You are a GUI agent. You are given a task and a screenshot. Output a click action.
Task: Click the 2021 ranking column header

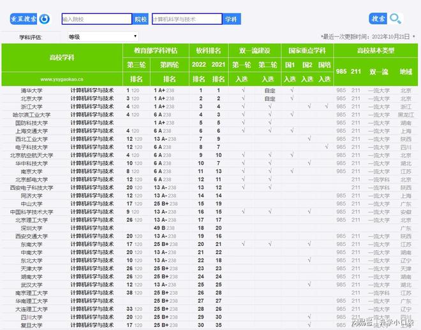click(218, 65)
